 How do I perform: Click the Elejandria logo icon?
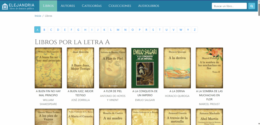(x=5, y=6)
